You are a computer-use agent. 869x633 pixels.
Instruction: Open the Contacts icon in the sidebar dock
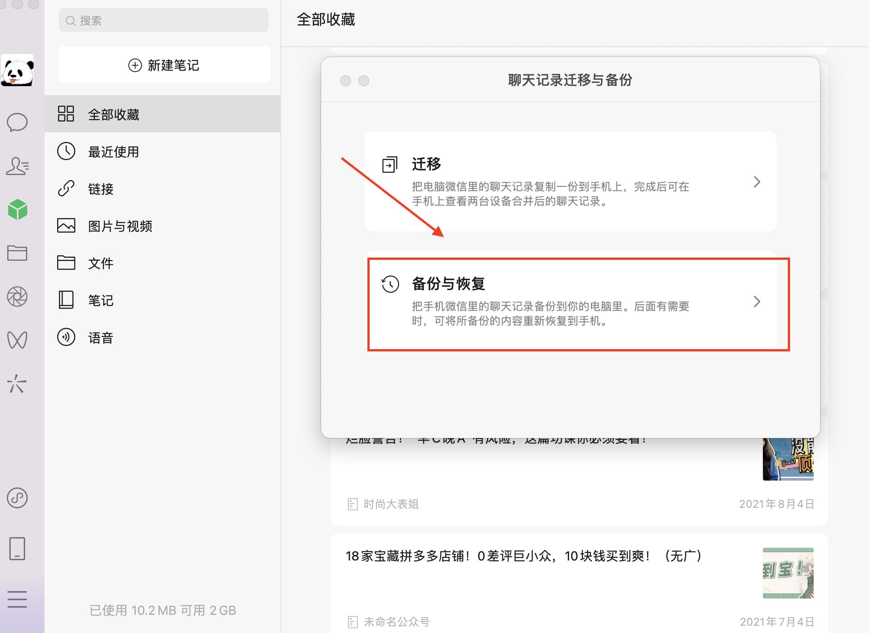18,167
